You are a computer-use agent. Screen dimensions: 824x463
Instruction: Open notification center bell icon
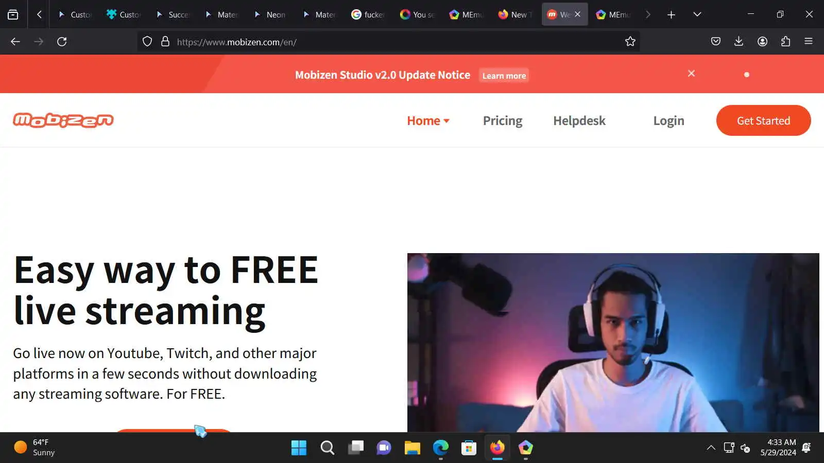point(807,448)
